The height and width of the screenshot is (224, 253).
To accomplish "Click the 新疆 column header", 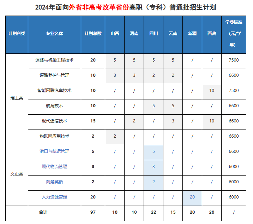I will [x=192, y=34].
